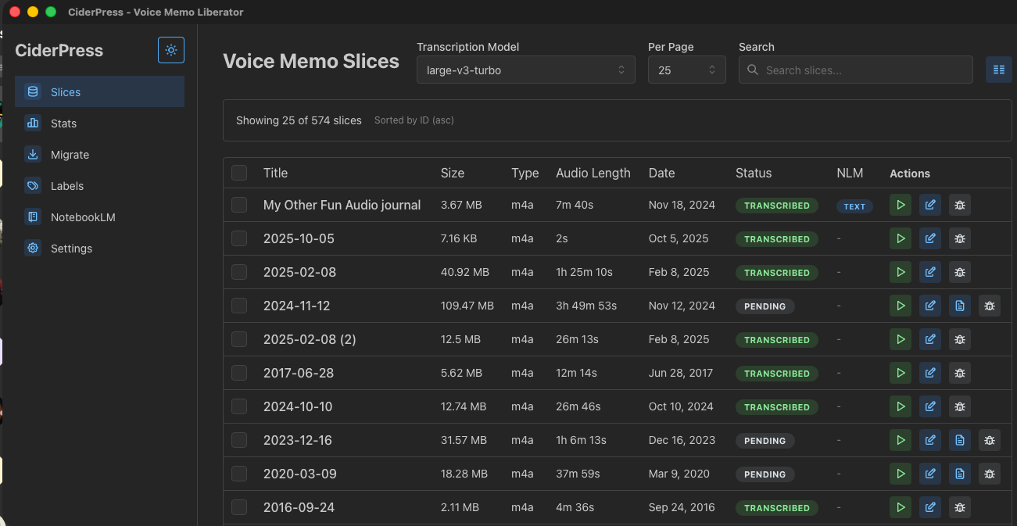Open NotebookLM from the sidebar
Screen dimensions: 1017x526
[x=83, y=217]
